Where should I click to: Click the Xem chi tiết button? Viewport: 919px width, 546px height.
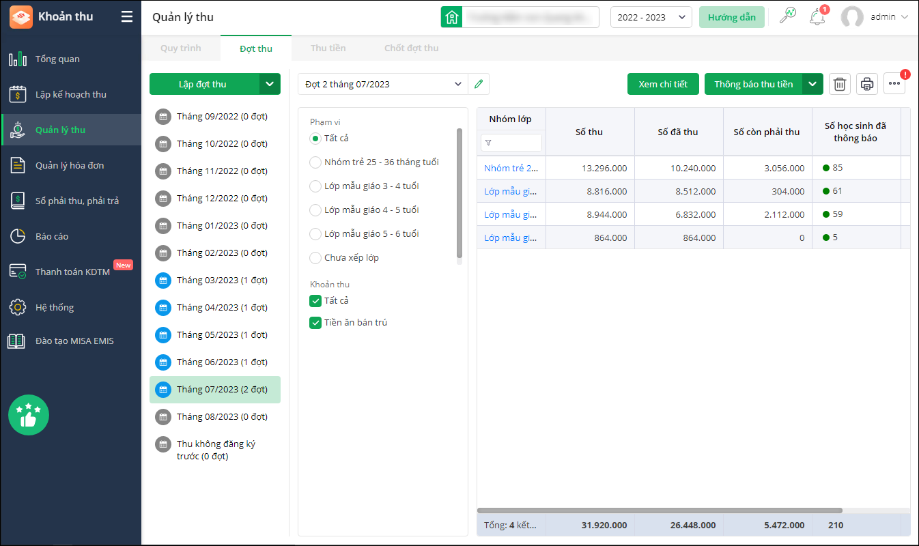tap(662, 84)
